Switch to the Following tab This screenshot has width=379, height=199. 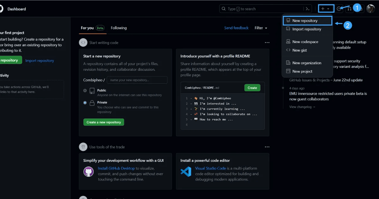coord(119,28)
